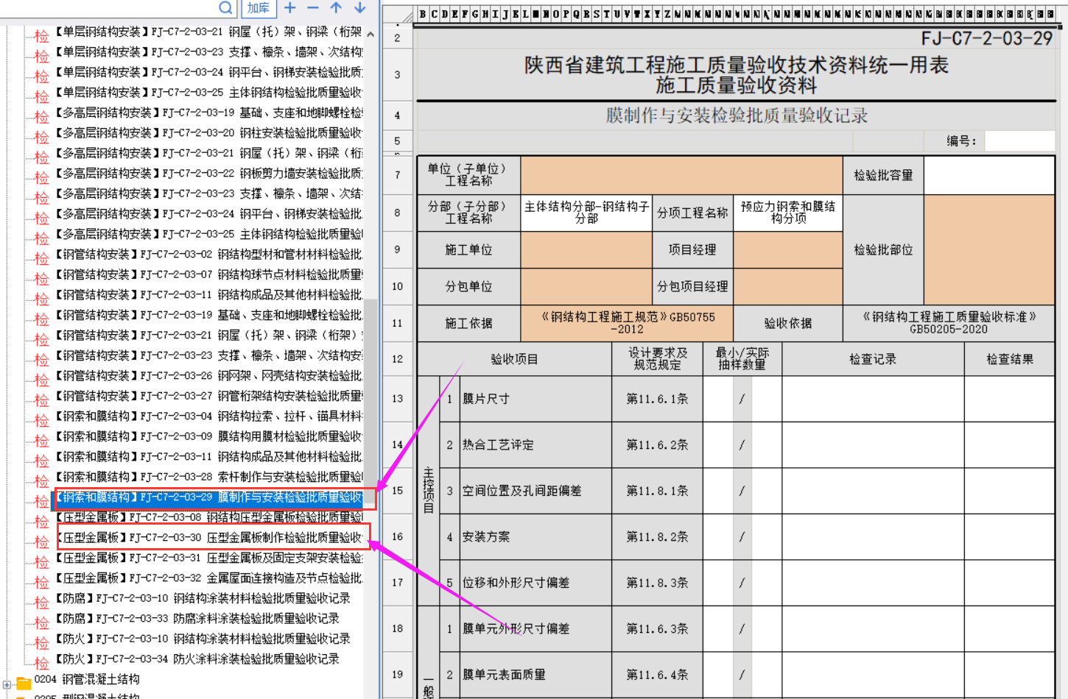Click the 检 icon beside 【防腐】FJ-C7-2-03-33
Screen dimensions: 1068x699
click(42, 623)
